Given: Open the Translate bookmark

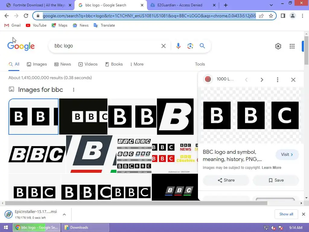Looking at the screenshot, I should [104, 25].
